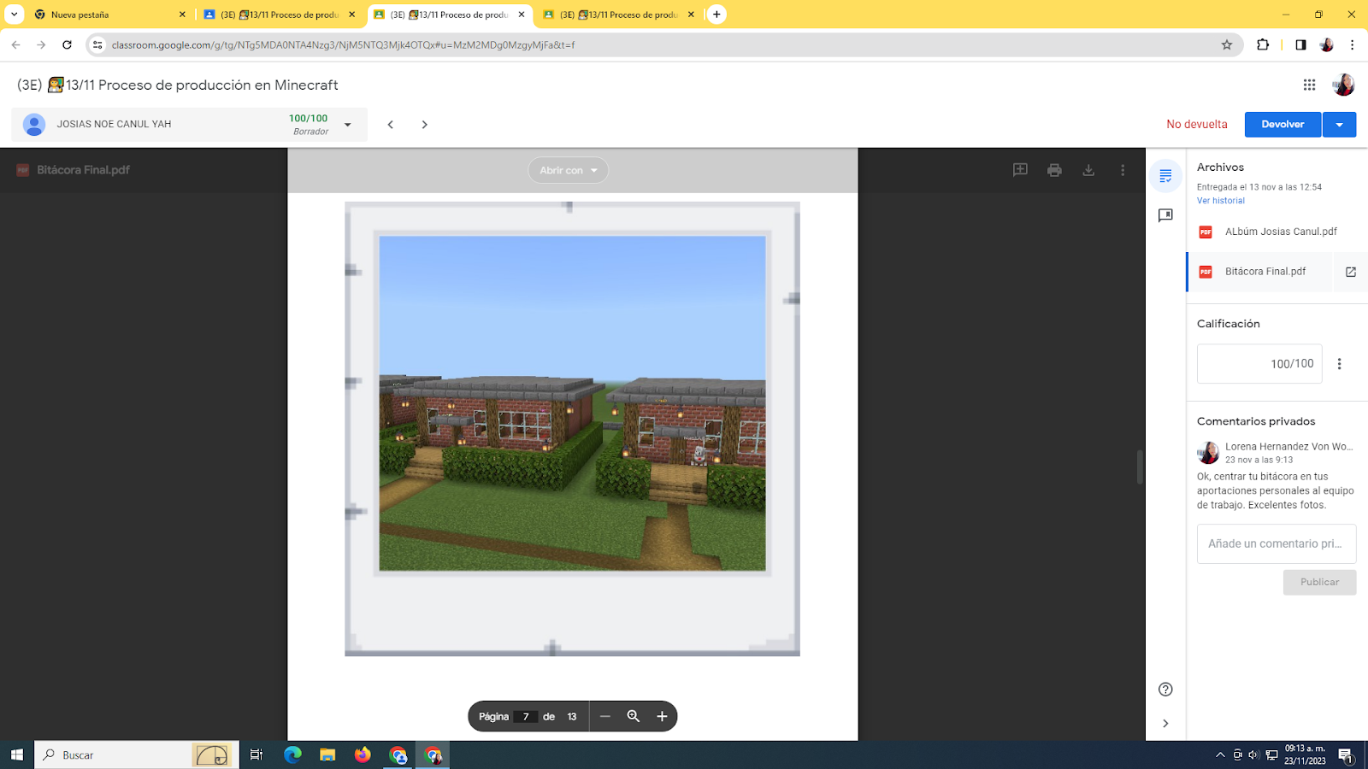Go back in browser history
The height and width of the screenshot is (769, 1368).
pyautogui.click(x=15, y=44)
